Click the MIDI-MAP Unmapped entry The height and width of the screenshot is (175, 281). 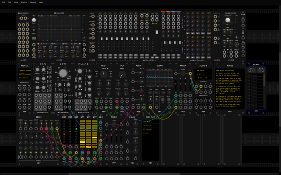tap(150, 133)
